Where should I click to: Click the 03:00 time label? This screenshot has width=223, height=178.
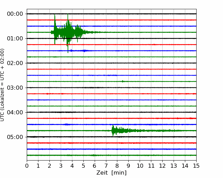(15, 88)
